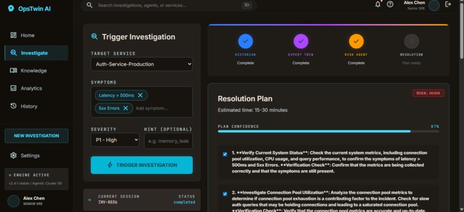464x212 pixels.
Task: Open the Severity dropdown
Action: (x=115, y=140)
